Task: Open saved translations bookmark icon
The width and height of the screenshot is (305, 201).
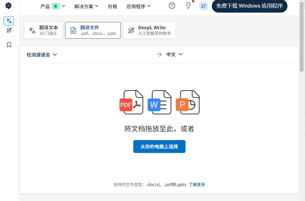Action: click(x=9, y=45)
